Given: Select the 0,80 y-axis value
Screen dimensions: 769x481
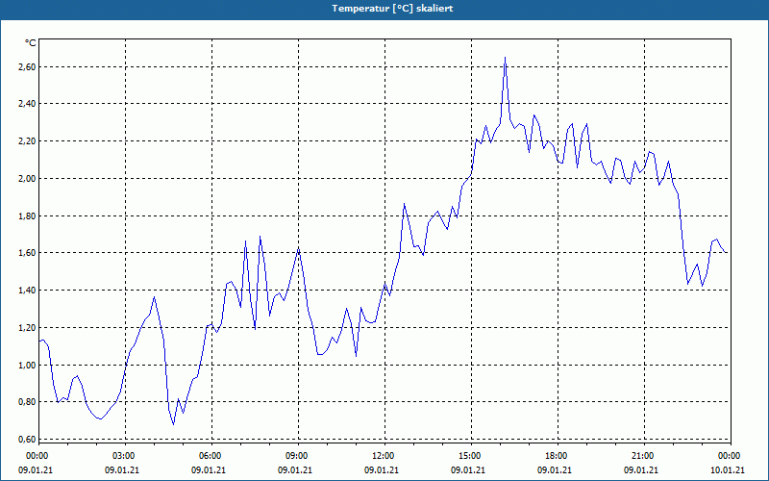Looking at the screenshot, I should (27, 402).
